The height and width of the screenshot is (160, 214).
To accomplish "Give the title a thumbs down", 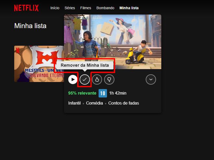I will pos(109,80).
